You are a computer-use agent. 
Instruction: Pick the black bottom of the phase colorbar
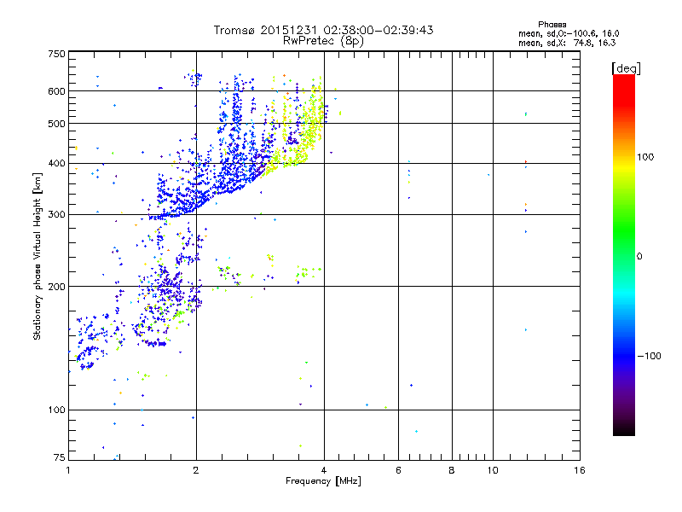point(624,429)
